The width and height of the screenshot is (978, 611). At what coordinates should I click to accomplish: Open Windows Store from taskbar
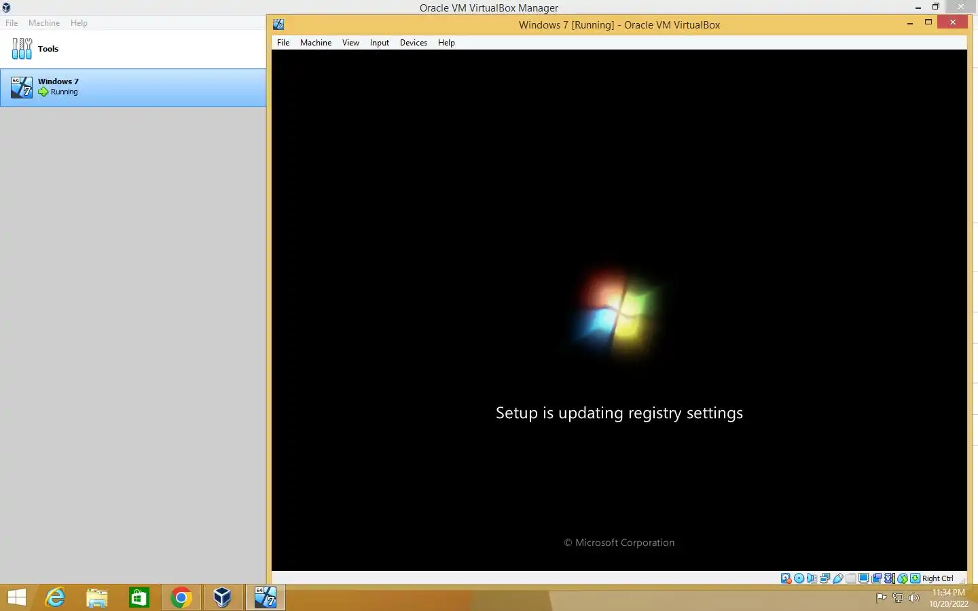[x=139, y=597]
